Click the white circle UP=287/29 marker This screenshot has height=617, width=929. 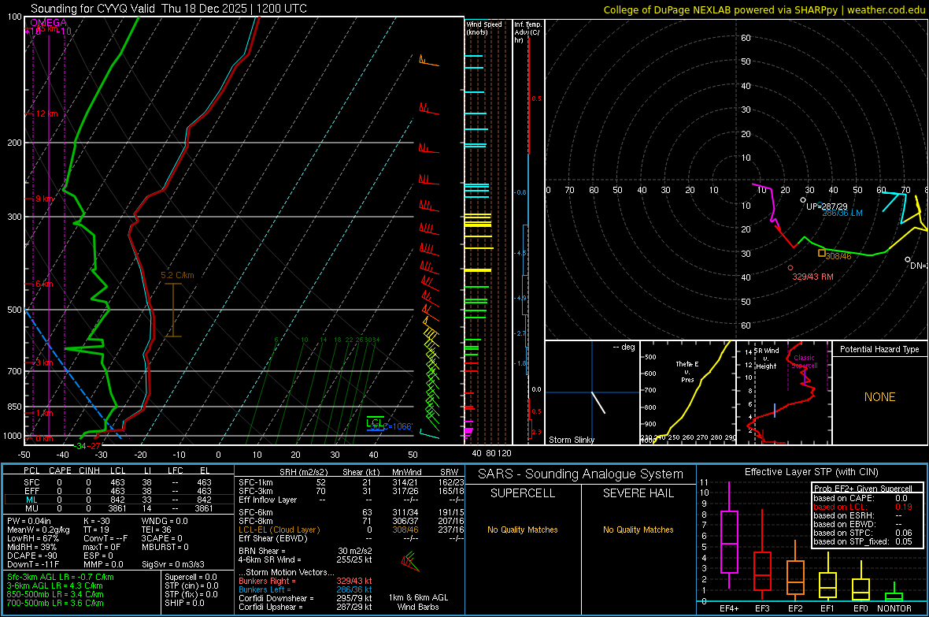coord(803,200)
